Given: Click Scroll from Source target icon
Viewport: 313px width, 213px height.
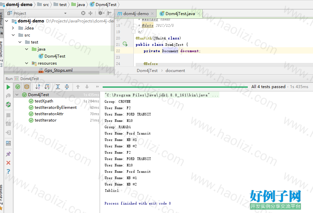Looking at the screenshot, I should (83, 13).
